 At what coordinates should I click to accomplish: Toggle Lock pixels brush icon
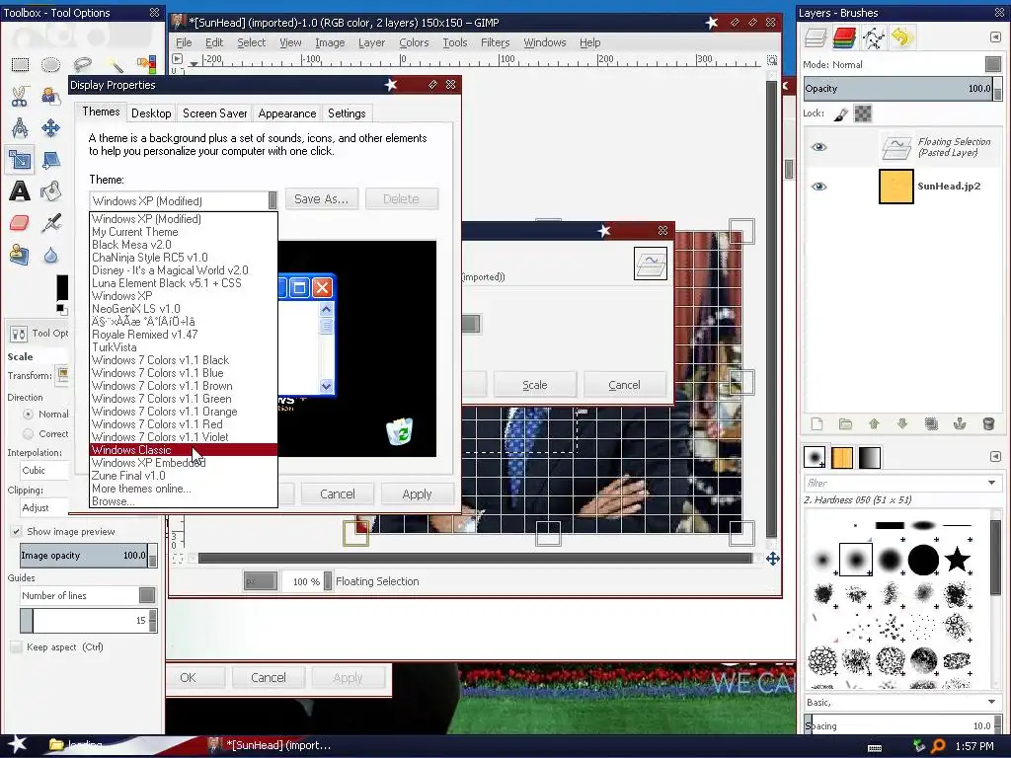(840, 114)
